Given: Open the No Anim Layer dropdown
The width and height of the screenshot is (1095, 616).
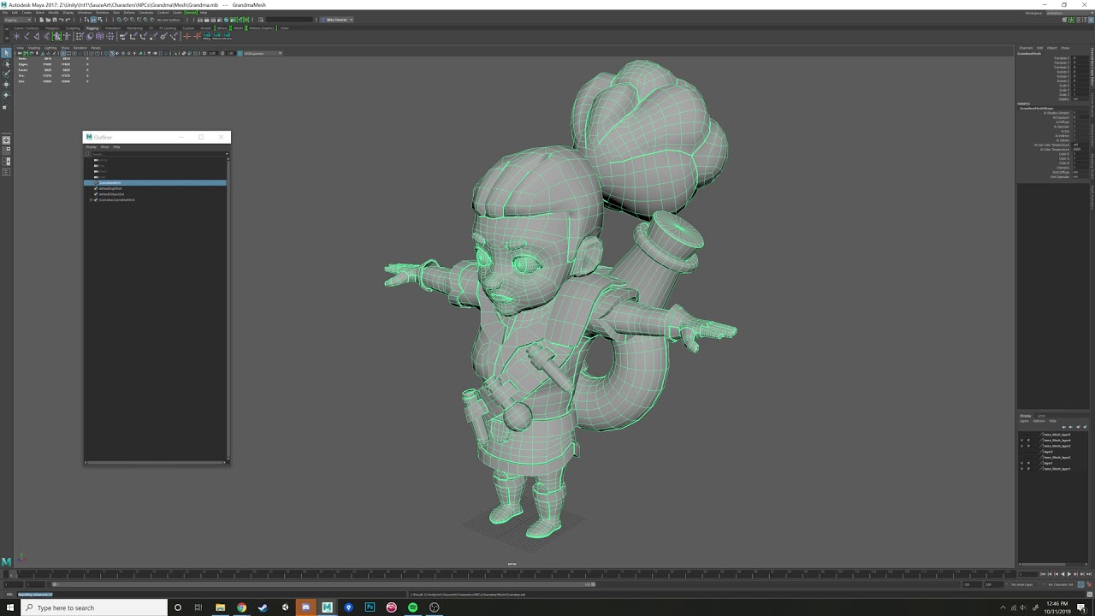Looking at the screenshot, I should point(1022,584).
